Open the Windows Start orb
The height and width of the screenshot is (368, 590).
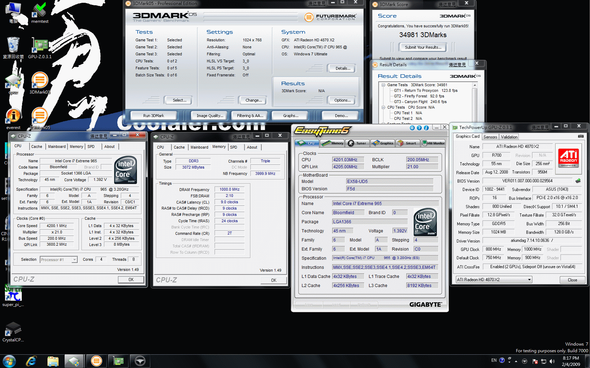coord(9,361)
